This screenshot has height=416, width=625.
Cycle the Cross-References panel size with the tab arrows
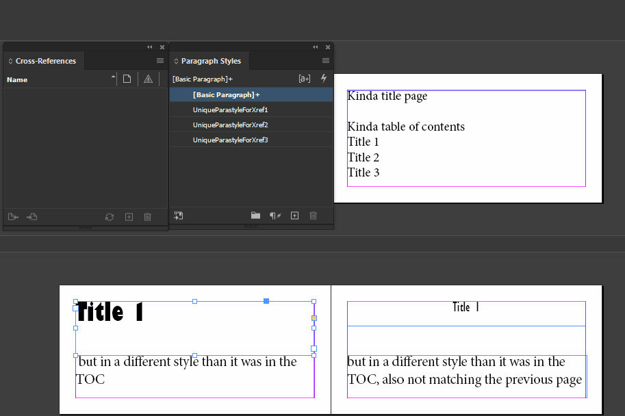coord(10,61)
